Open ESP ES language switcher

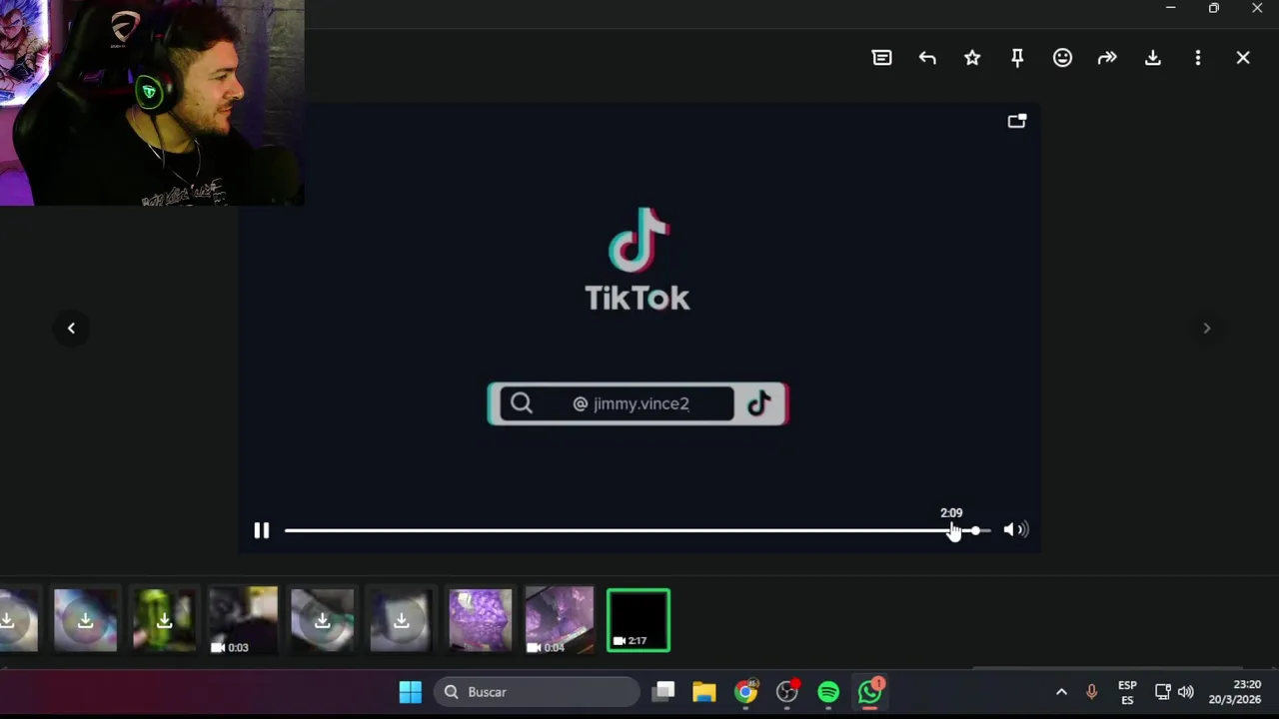click(1127, 692)
